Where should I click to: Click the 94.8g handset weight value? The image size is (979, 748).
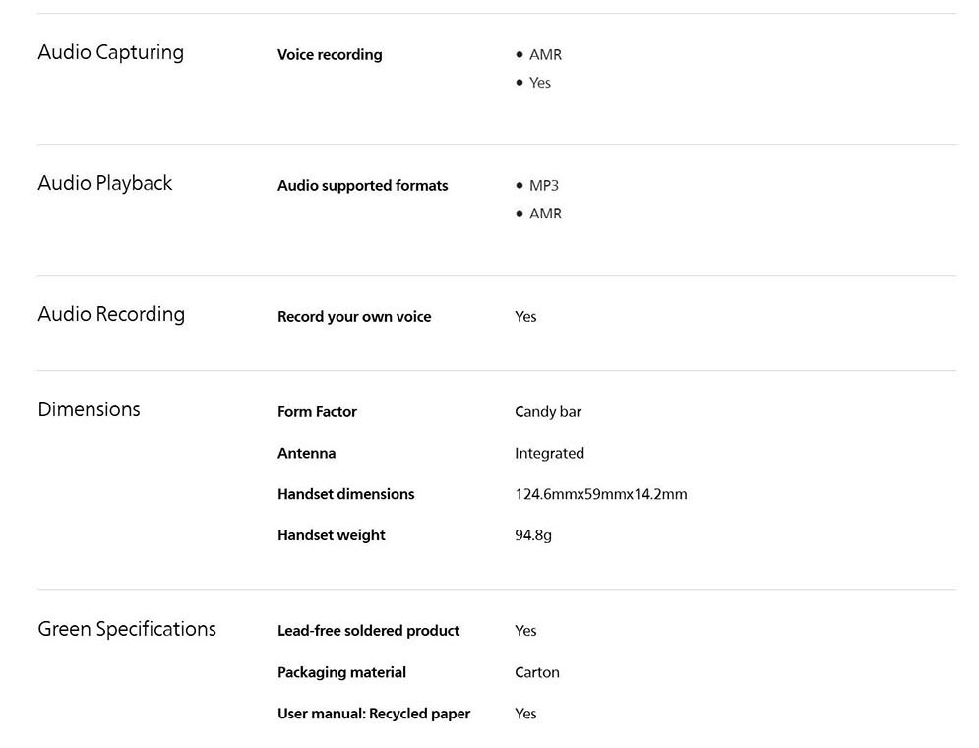tap(532, 535)
